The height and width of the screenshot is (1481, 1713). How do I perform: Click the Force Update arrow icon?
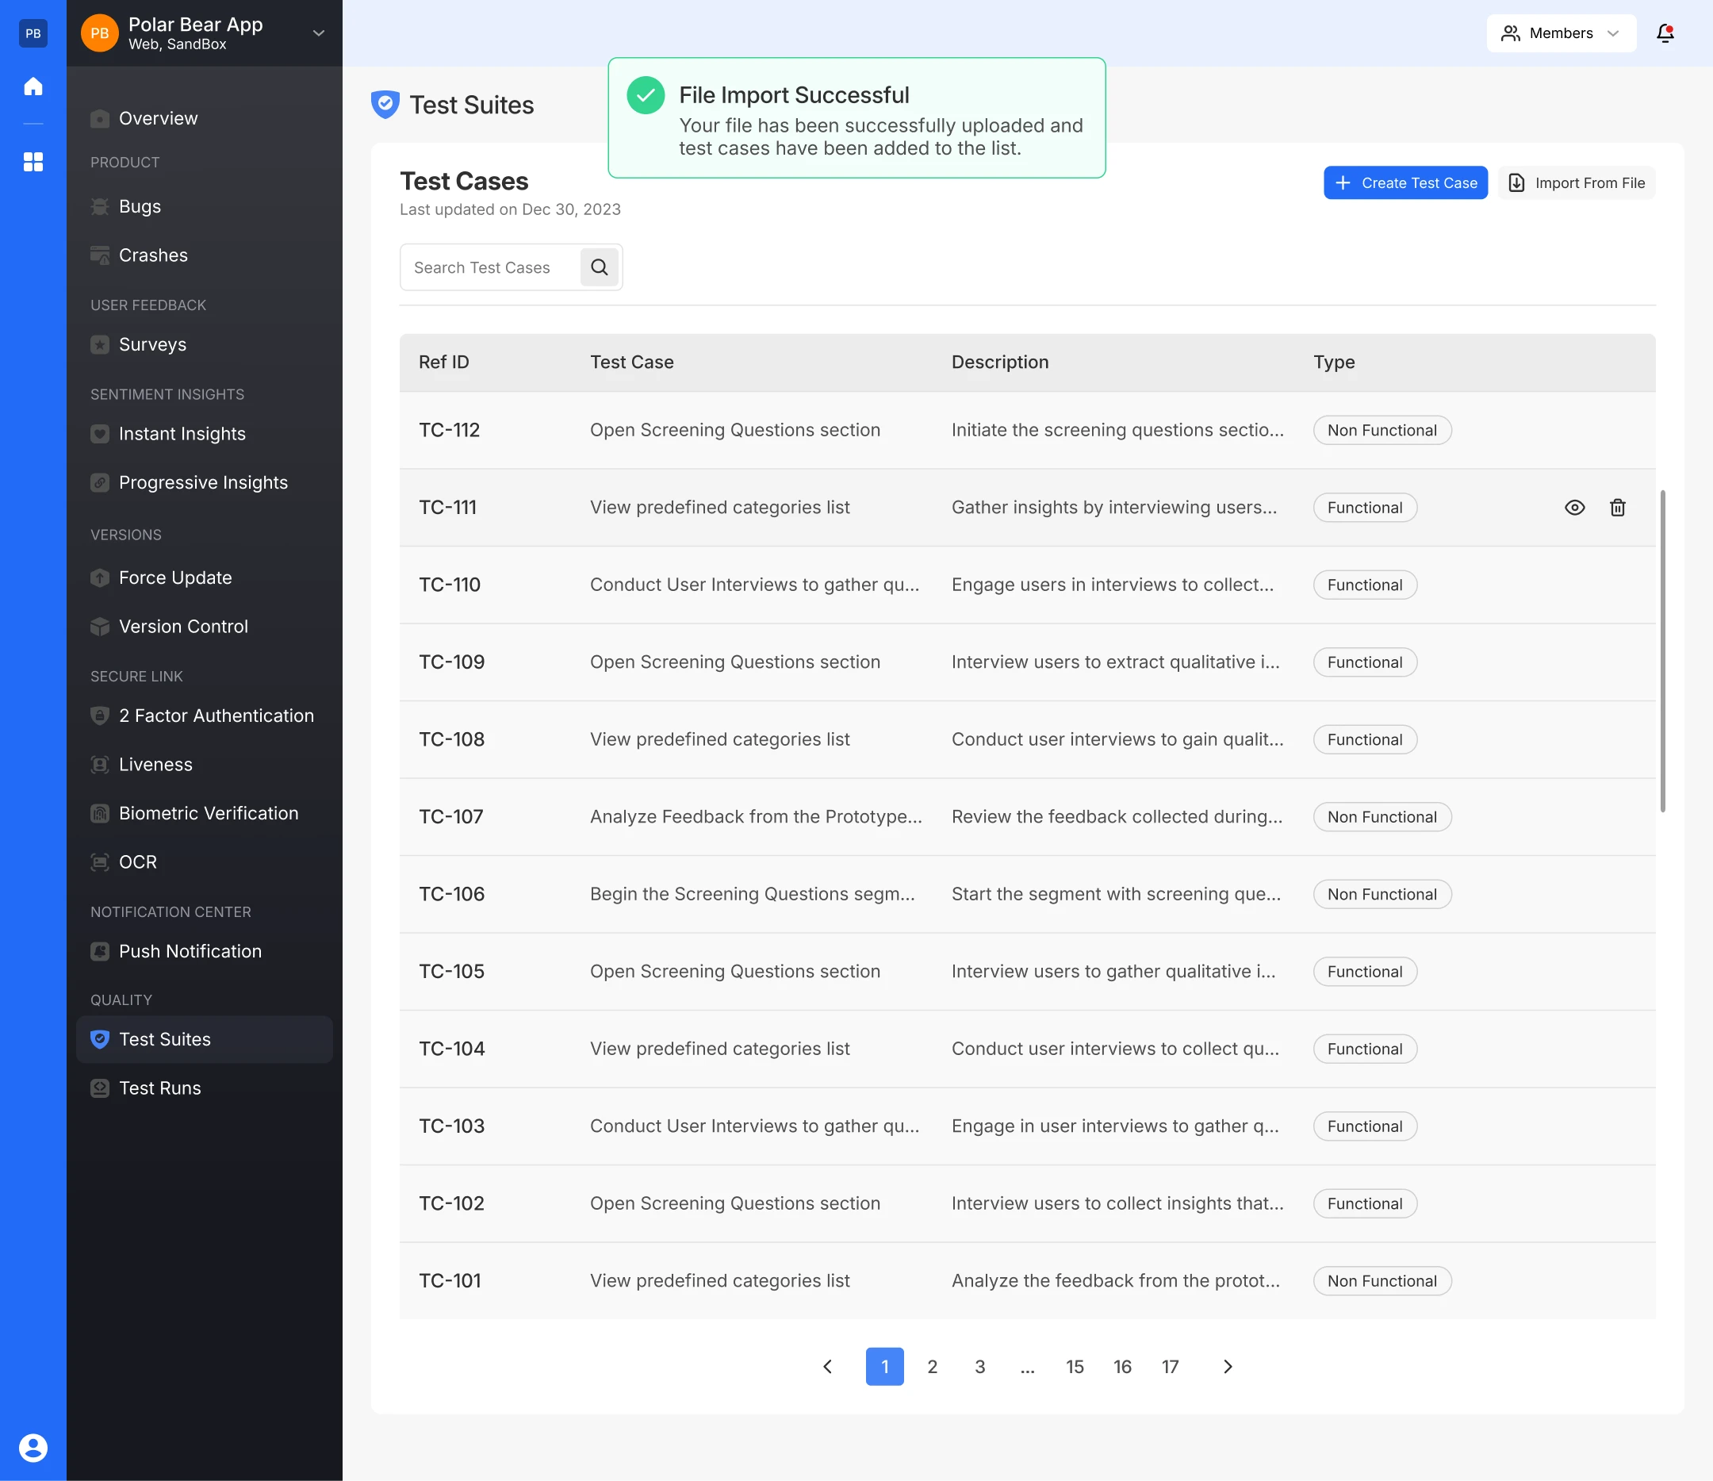(100, 578)
